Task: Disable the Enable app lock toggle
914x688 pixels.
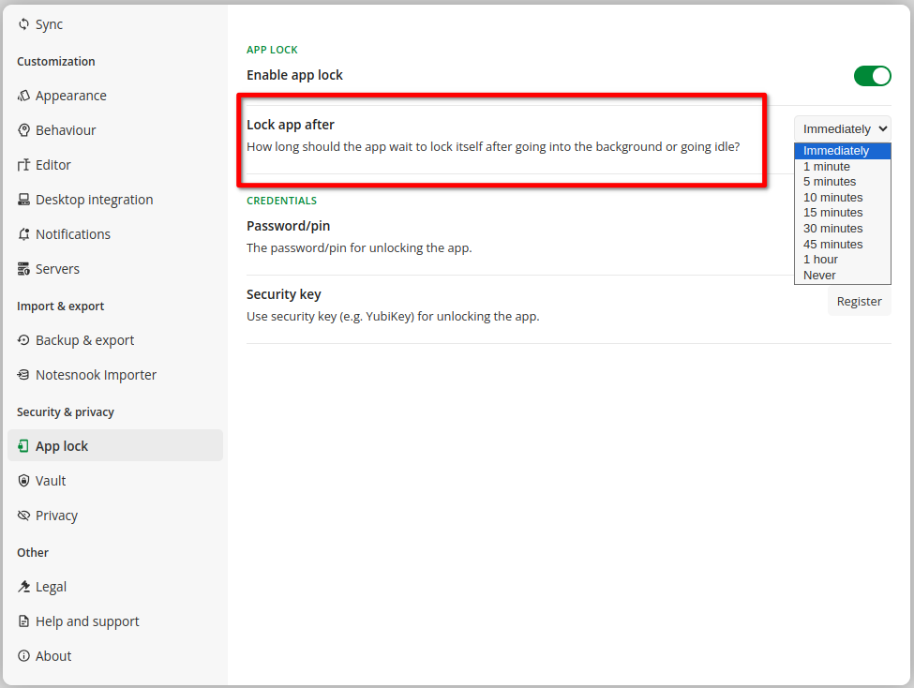Action: click(x=872, y=76)
